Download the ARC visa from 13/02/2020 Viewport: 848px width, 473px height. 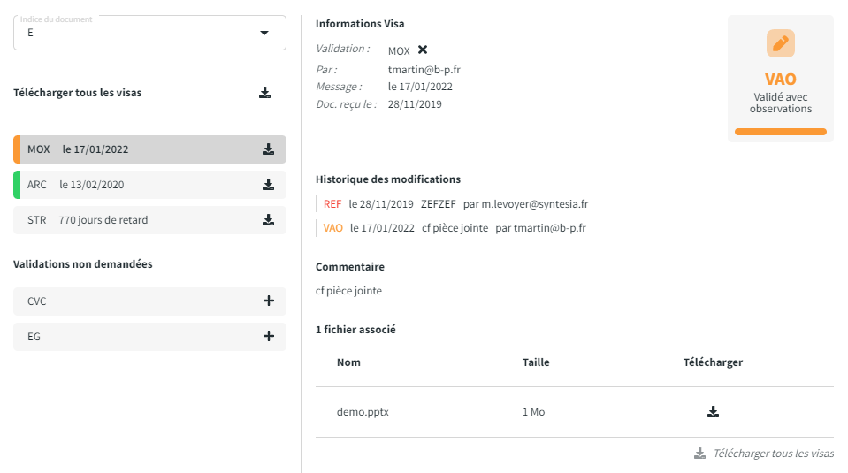(268, 185)
